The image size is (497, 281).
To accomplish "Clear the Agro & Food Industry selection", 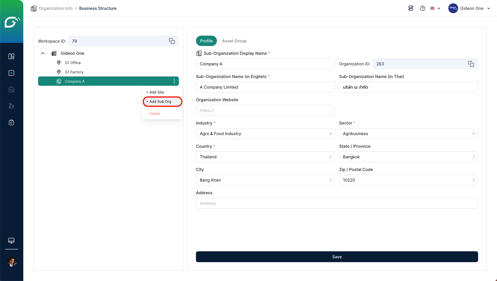I will click(331, 134).
